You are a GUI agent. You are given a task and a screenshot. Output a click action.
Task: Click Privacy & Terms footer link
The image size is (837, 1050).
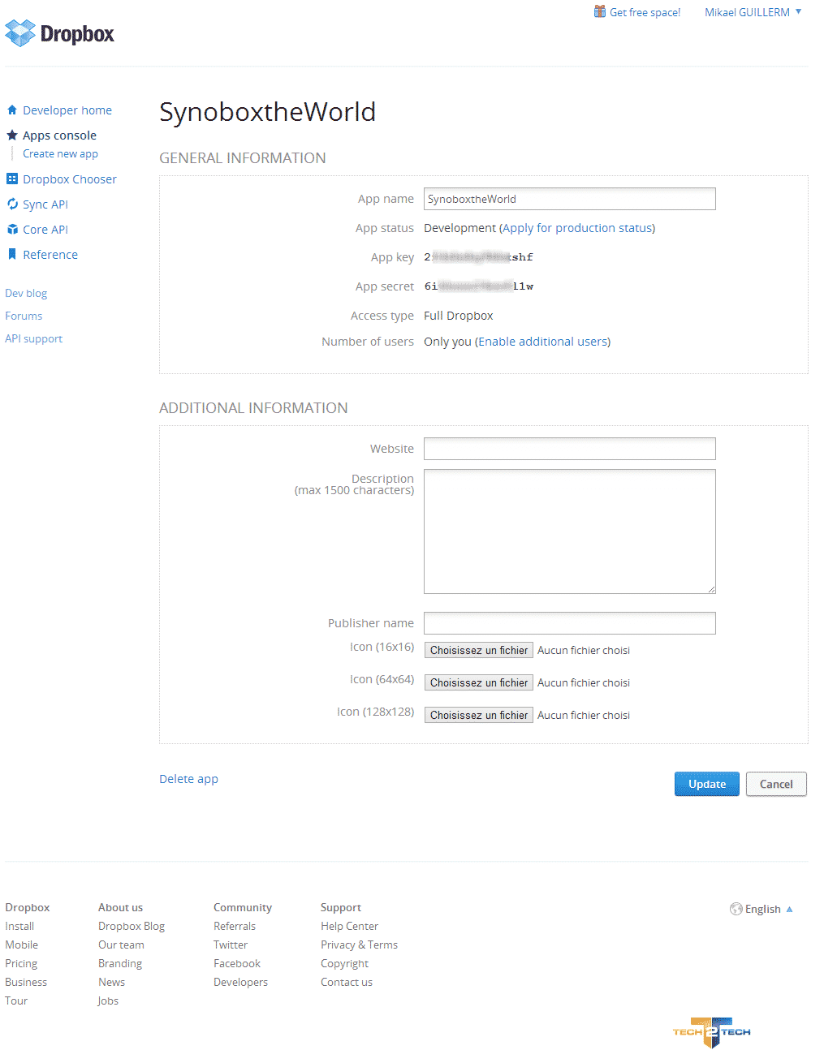(359, 945)
